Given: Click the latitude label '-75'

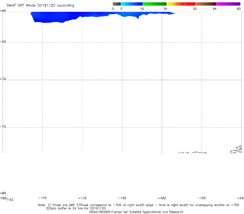Looking at the screenshot, I should click(x=3, y=127).
